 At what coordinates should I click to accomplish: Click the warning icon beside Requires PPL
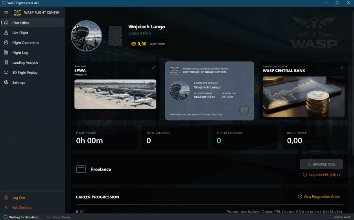pyautogui.click(x=305, y=175)
